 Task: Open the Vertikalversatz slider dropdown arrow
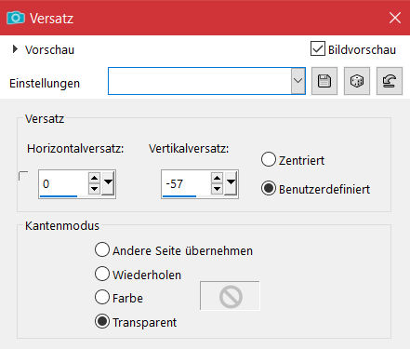[x=231, y=183]
